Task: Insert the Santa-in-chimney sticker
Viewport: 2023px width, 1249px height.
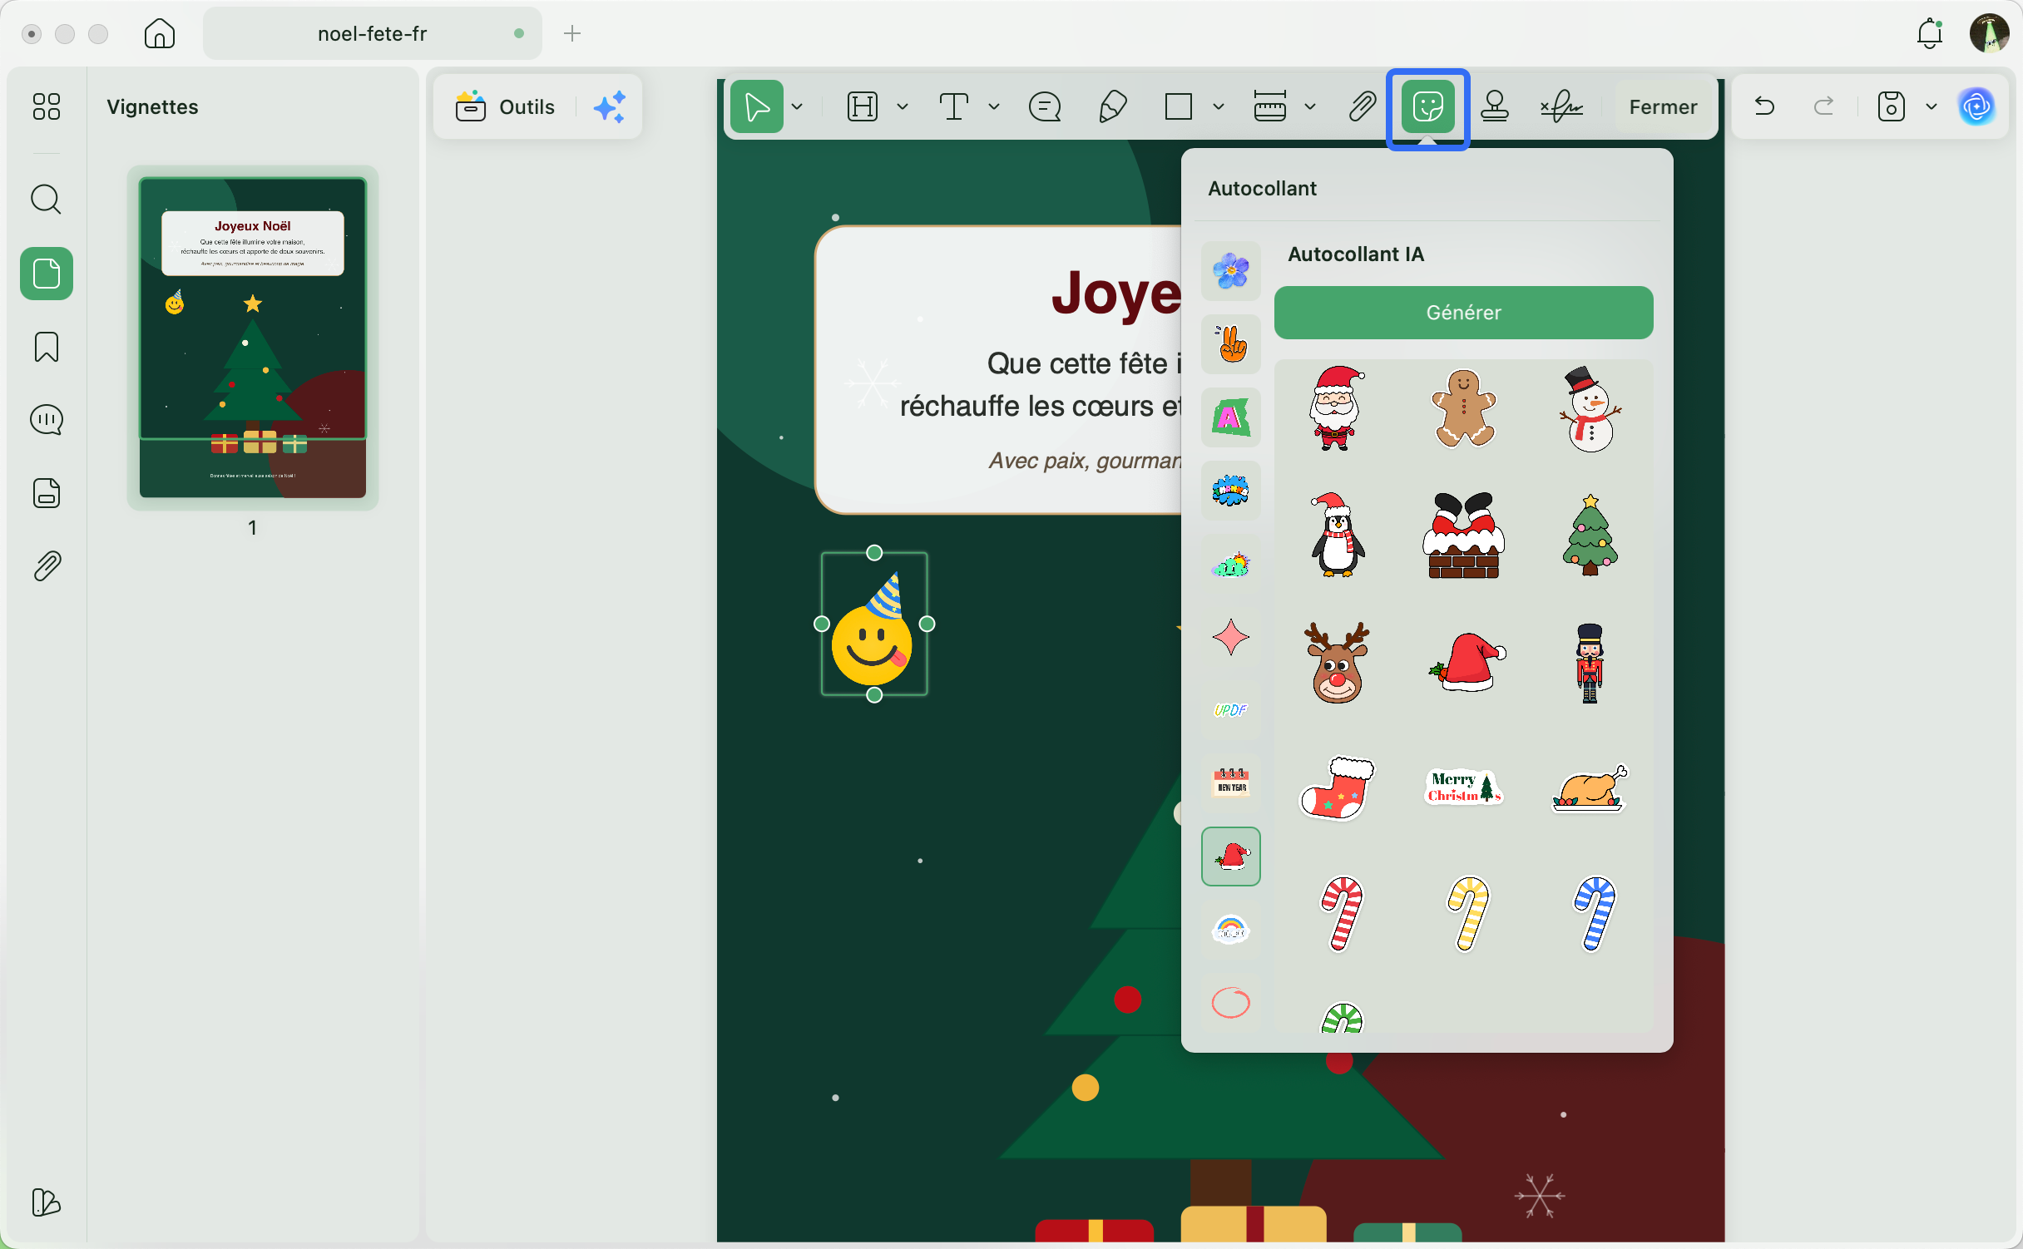Action: click(1463, 535)
